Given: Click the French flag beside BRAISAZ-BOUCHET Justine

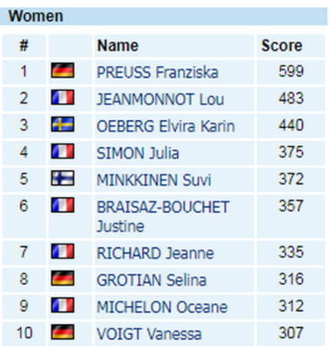Looking at the screenshot, I should (x=63, y=205).
